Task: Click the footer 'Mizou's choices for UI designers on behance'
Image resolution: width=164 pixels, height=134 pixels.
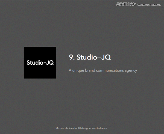Action: [81, 128]
